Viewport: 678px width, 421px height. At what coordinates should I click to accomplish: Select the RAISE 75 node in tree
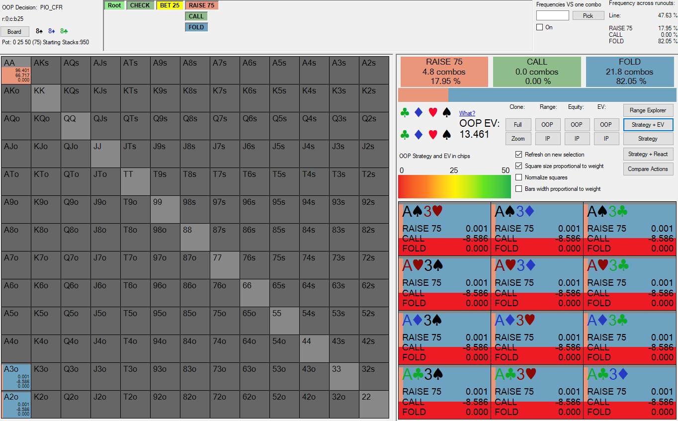[x=202, y=5]
